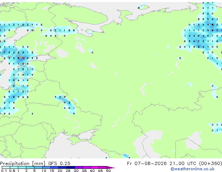
Task: Click the arrow tip beyond 50 on legend
Action: click(x=111, y=167)
